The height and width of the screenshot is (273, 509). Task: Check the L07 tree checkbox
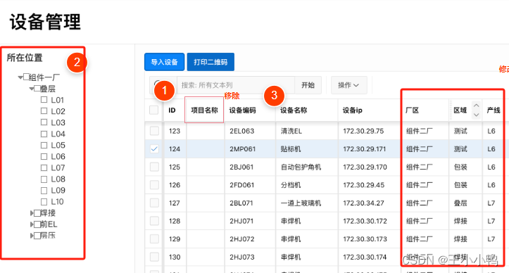[x=44, y=168]
